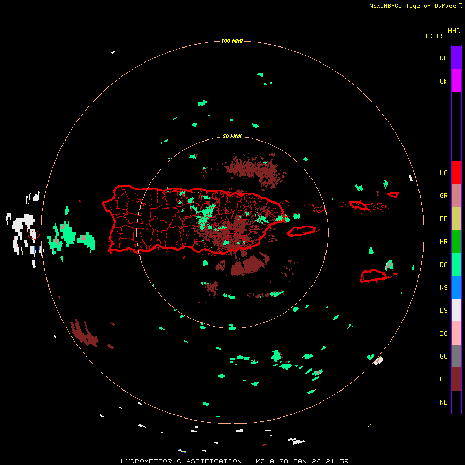Image resolution: width=465 pixels, height=465 pixels.
Task: Click the HHC product label
Action: (454, 31)
